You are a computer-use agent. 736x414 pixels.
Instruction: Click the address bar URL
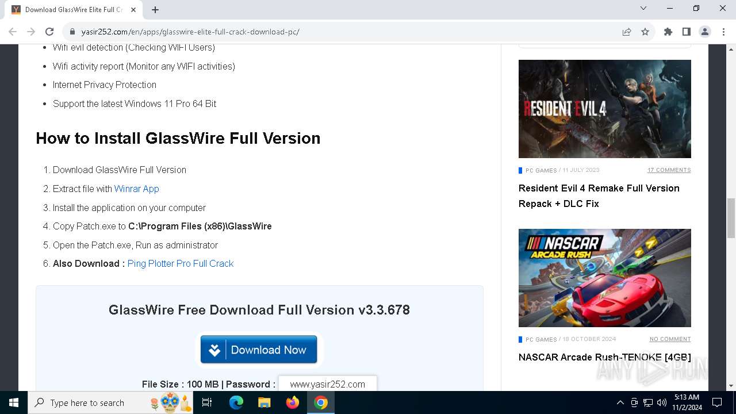click(190, 32)
